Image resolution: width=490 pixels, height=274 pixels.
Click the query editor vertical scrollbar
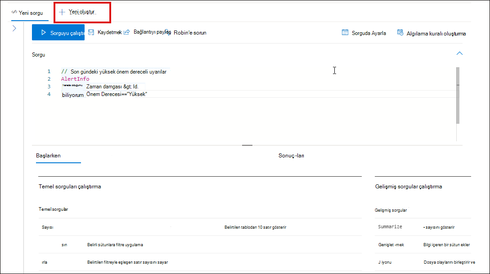pos(458,95)
